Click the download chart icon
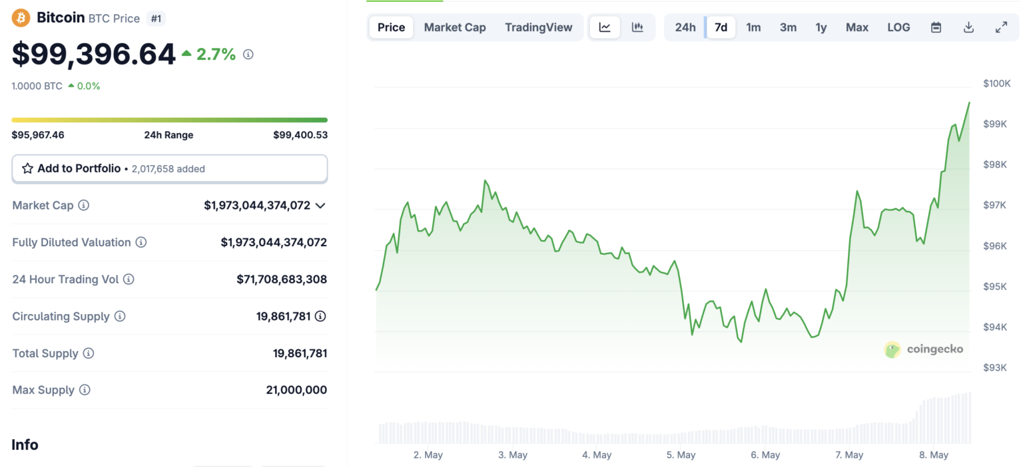The height and width of the screenshot is (467, 1023). (969, 27)
